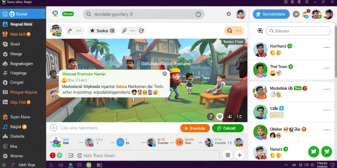Click the orange Breclinda button
The image size is (337, 168).
(x=195, y=128)
